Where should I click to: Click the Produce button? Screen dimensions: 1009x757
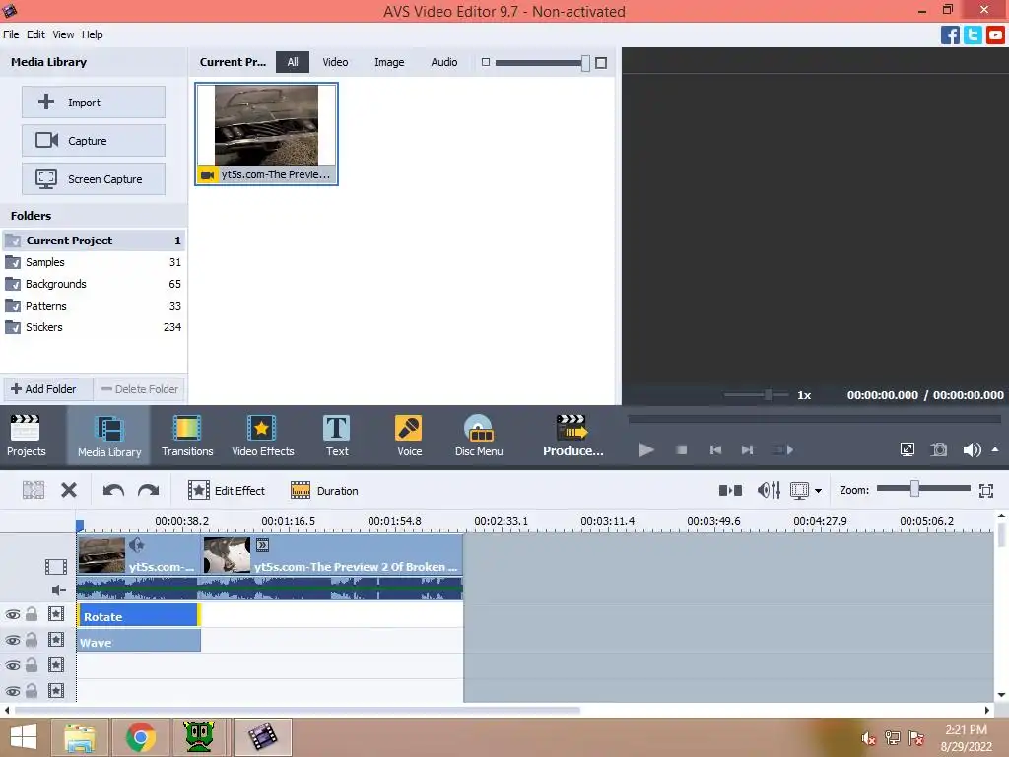572,435
